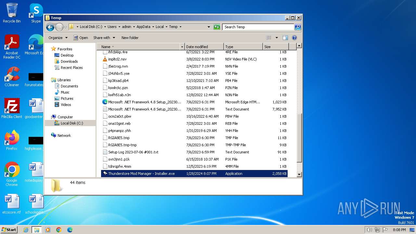Click New folder button
The width and height of the screenshot is (416, 234).
click(130, 38)
